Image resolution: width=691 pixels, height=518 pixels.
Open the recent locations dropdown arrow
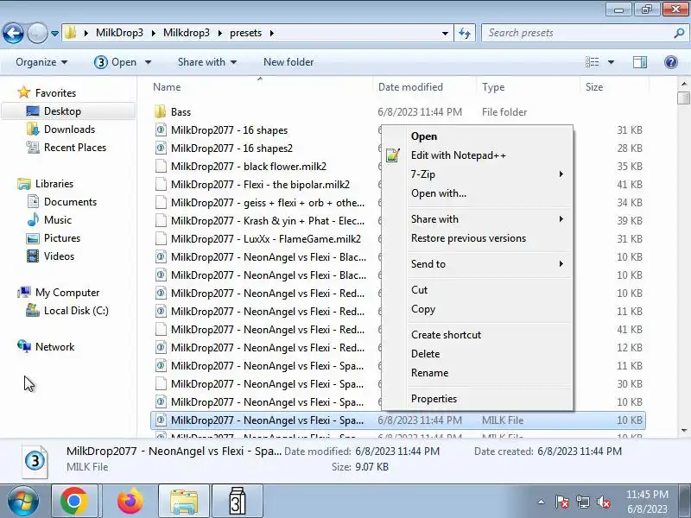(x=54, y=34)
